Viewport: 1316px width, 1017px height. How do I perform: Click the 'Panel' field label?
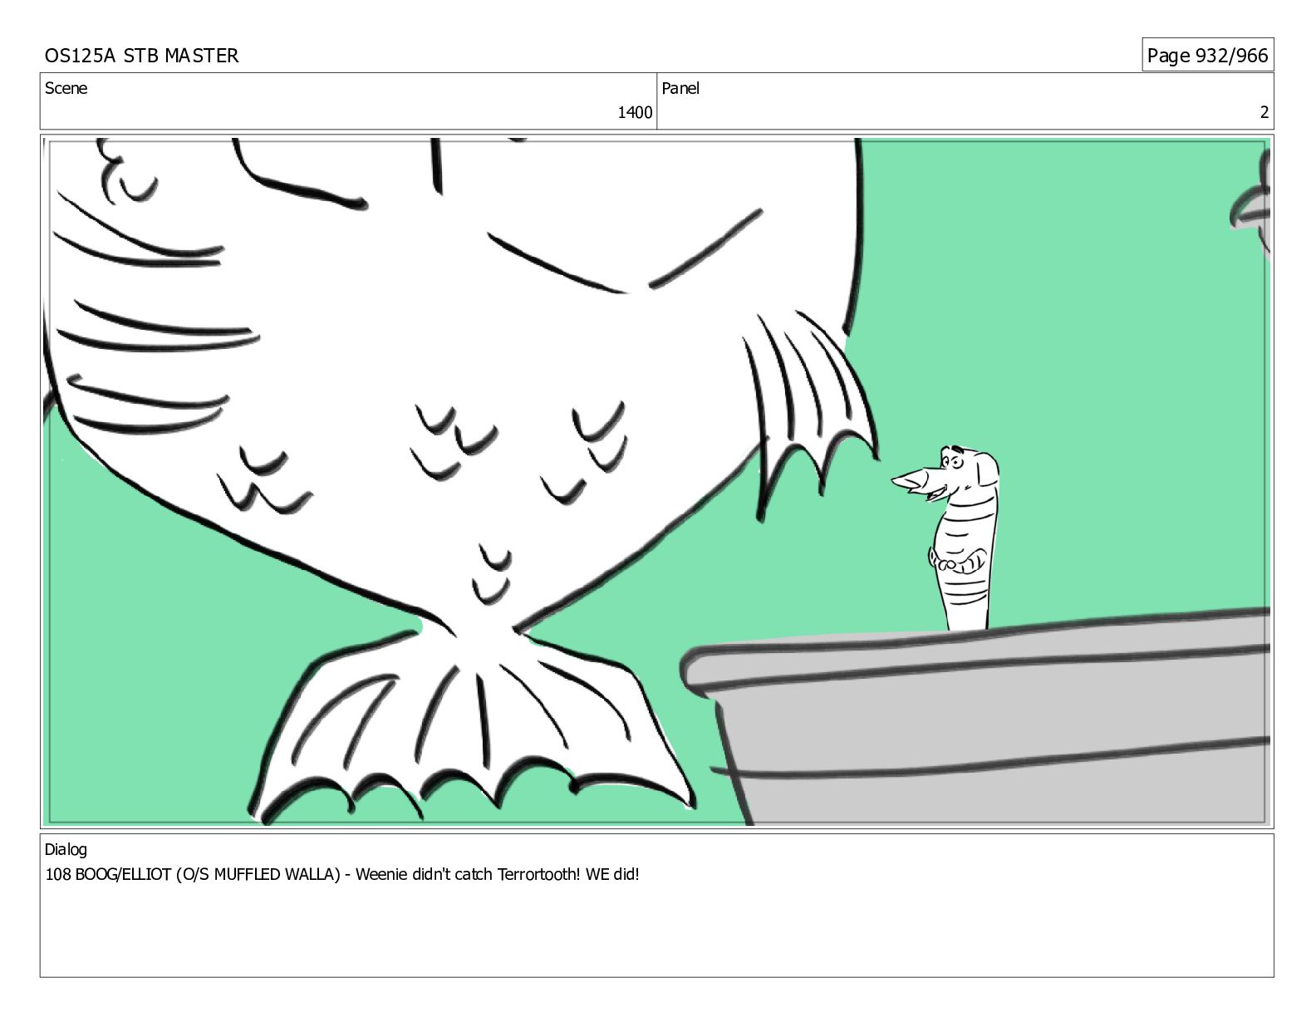click(x=680, y=88)
